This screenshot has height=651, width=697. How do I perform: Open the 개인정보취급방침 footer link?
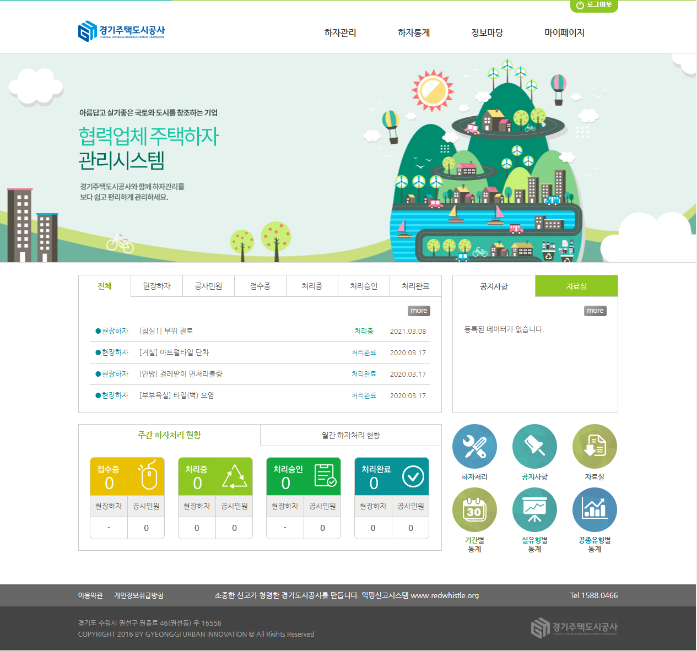click(139, 595)
